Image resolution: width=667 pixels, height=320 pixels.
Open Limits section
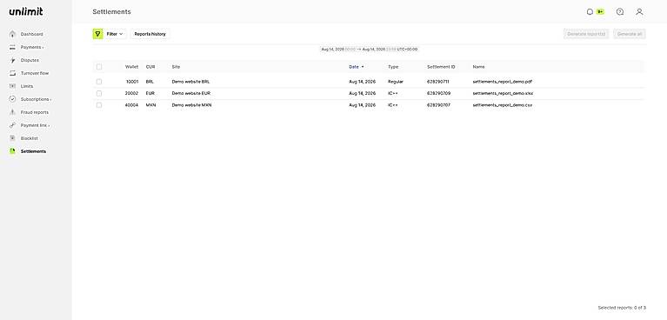pos(27,86)
